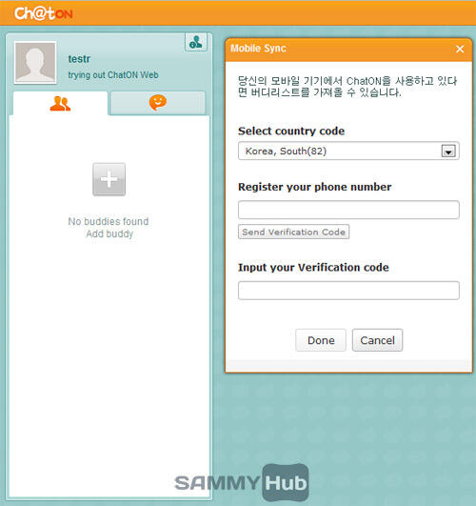Image resolution: width=476 pixels, height=506 pixels.
Task: Open the Korea, South(82) country code combo box
Action: click(x=348, y=151)
